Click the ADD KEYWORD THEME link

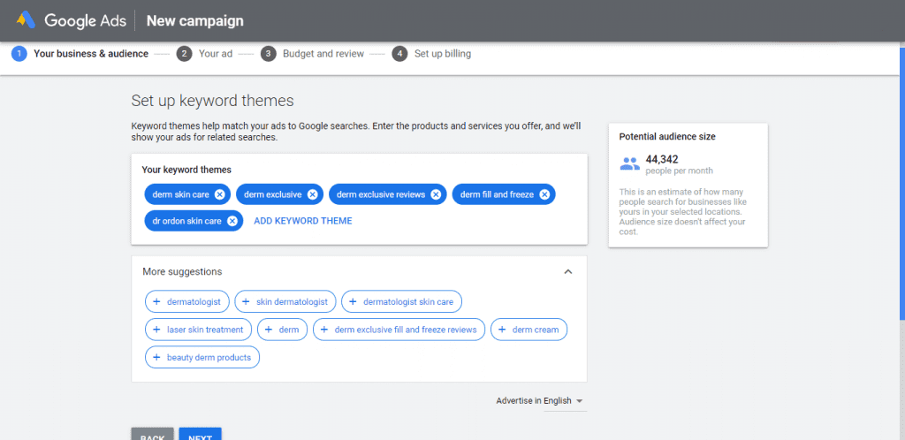[302, 221]
